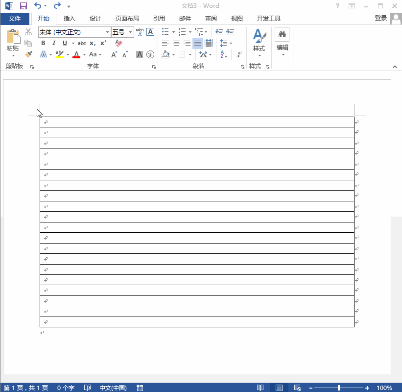This screenshot has width=402, height=392.
Task: Apply the yellow text highlight color
Action: pyautogui.click(x=60, y=54)
